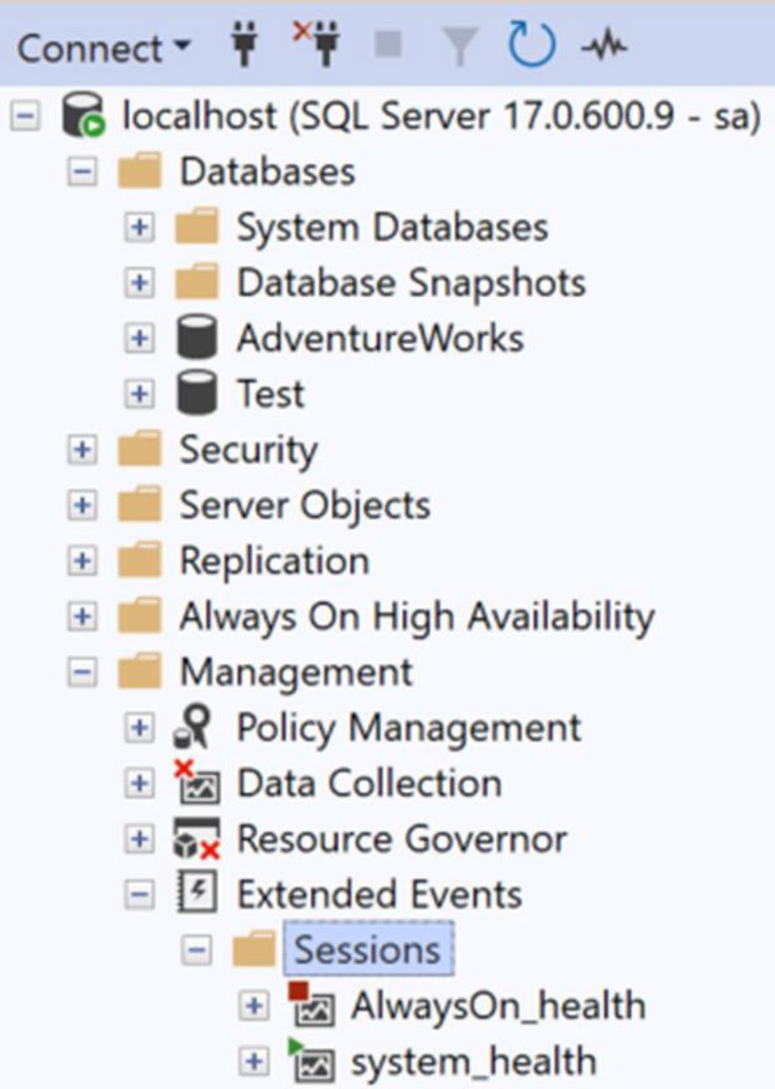Click the AdventureWorks database cylinder icon
775x1089 pixels.
[x=197, y=338]
